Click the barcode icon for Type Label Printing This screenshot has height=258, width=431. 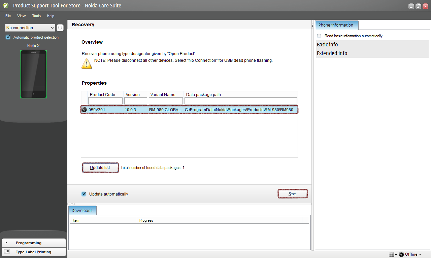(7, 252)
